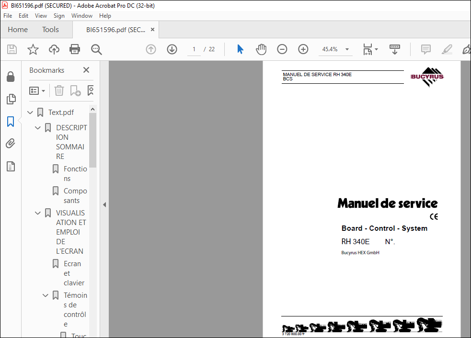Image resolution: width=471 pixels, height=338 pixels.
Task: Add the document to starred files
Action: click(33, 49)
